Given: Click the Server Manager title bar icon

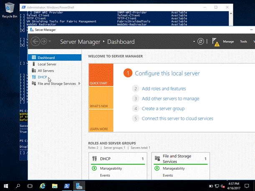Looking at the screenshot, I should (32, 30).
